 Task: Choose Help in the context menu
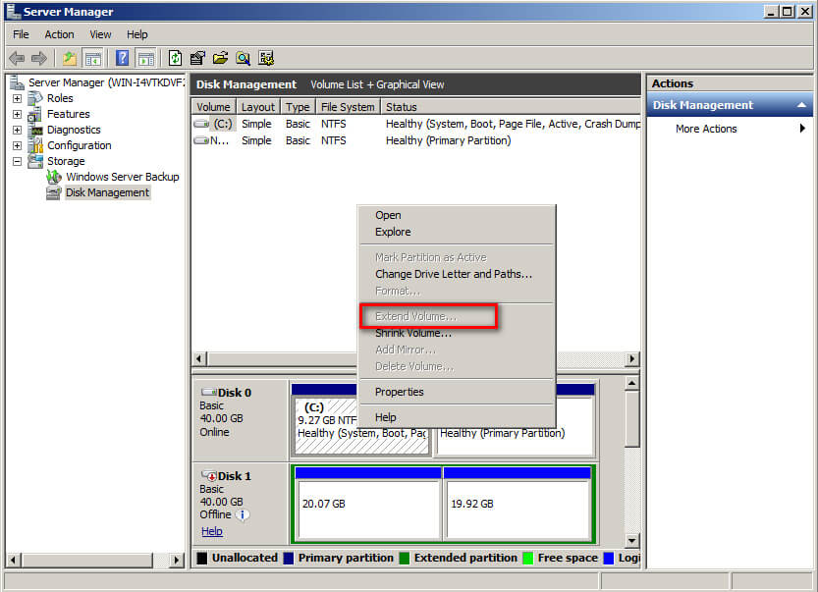point(457,418)
